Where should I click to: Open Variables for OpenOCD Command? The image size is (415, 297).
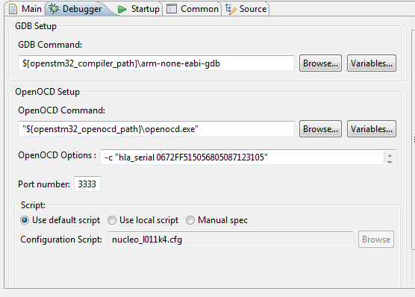pos(372,129)
